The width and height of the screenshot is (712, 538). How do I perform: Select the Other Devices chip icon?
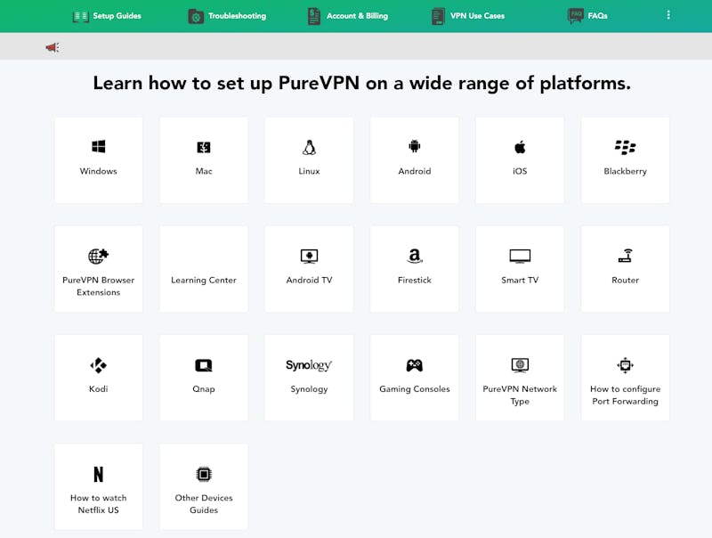click(x=204, y=475)
